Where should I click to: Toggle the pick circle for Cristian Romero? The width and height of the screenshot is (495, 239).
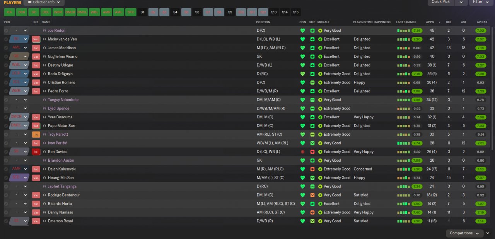6,82
